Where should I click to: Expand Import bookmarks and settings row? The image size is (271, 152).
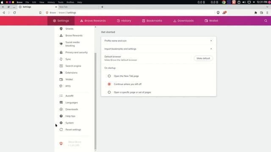[158, 49]
